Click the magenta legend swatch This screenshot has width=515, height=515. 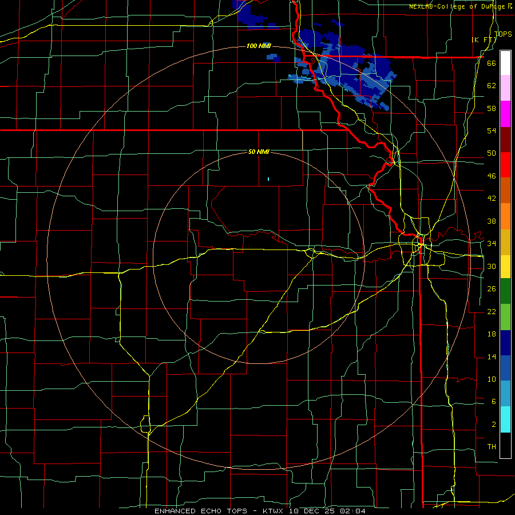coord(505,114)
